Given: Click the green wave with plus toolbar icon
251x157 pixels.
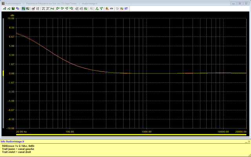Looking at the screenshot, I should click(x=4, y=9).
